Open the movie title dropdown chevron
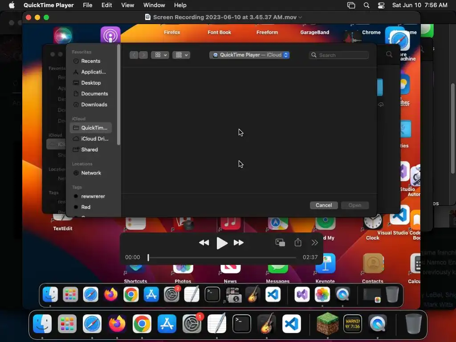 click(300, 17)
